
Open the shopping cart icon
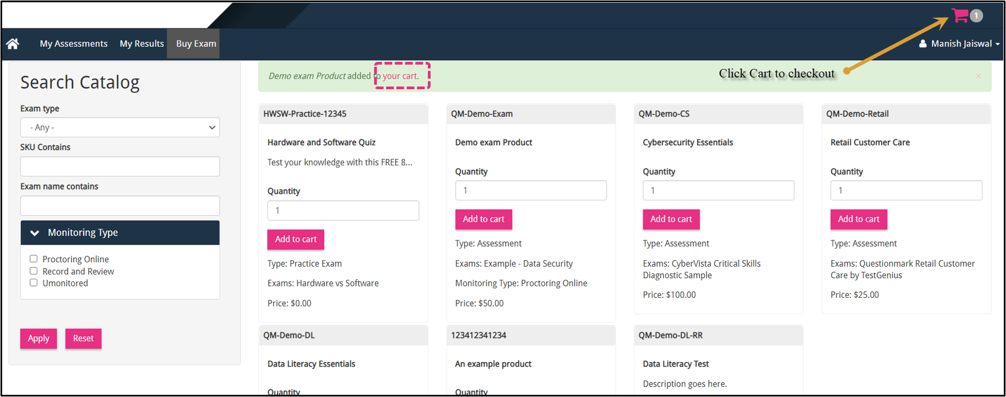click(959, 15)
